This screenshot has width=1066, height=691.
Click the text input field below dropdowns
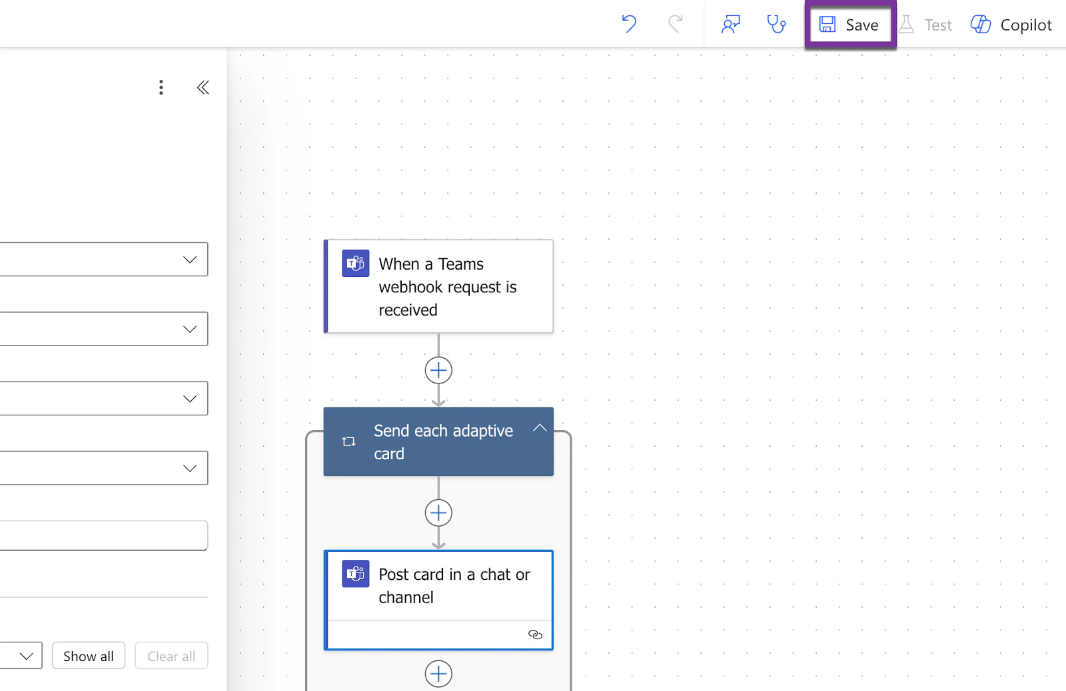tap(104, 535)
